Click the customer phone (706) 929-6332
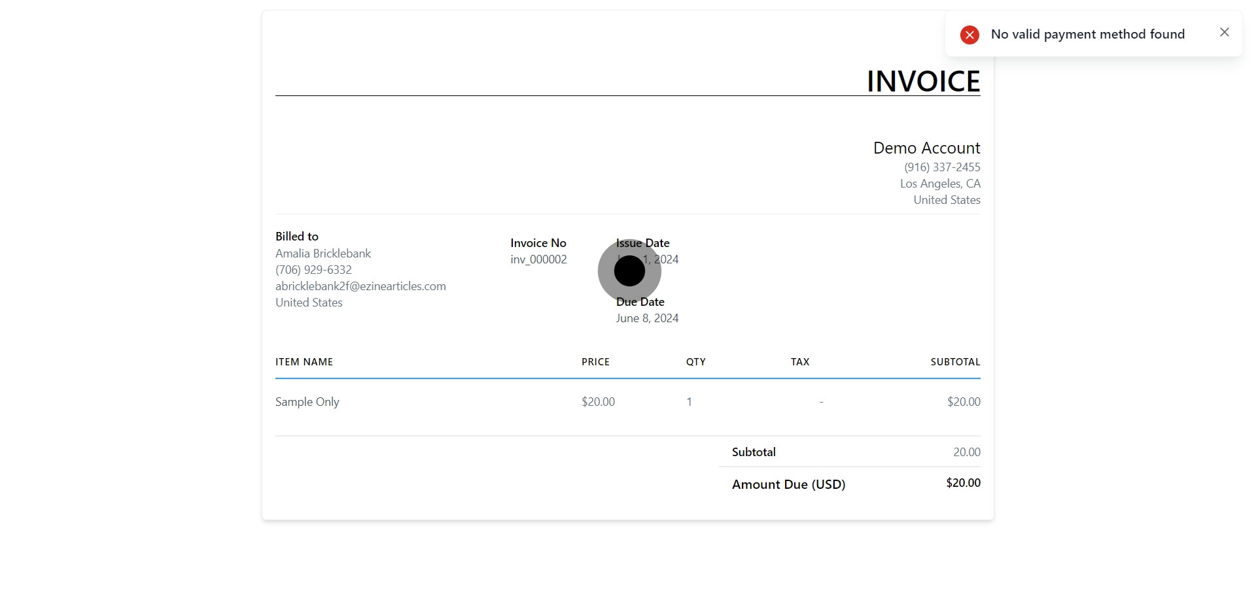Screen dimensions: 1256x596 click(x=313, y=270)
